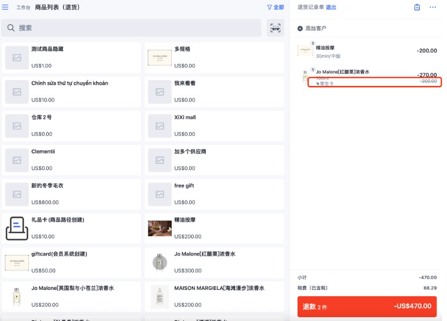Click the 税费（已含税）row

coord(367,288)
